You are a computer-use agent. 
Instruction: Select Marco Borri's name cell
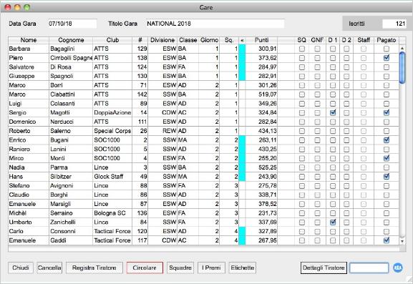(29, 85)
